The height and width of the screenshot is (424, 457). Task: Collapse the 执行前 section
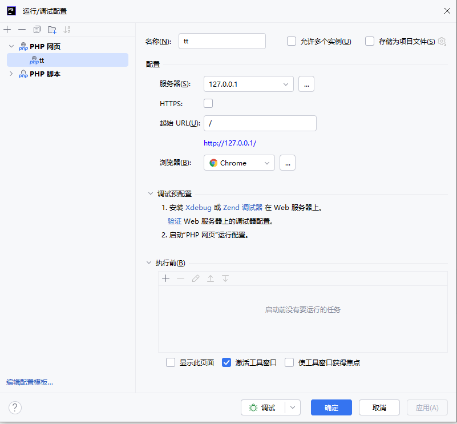point(149,263)
